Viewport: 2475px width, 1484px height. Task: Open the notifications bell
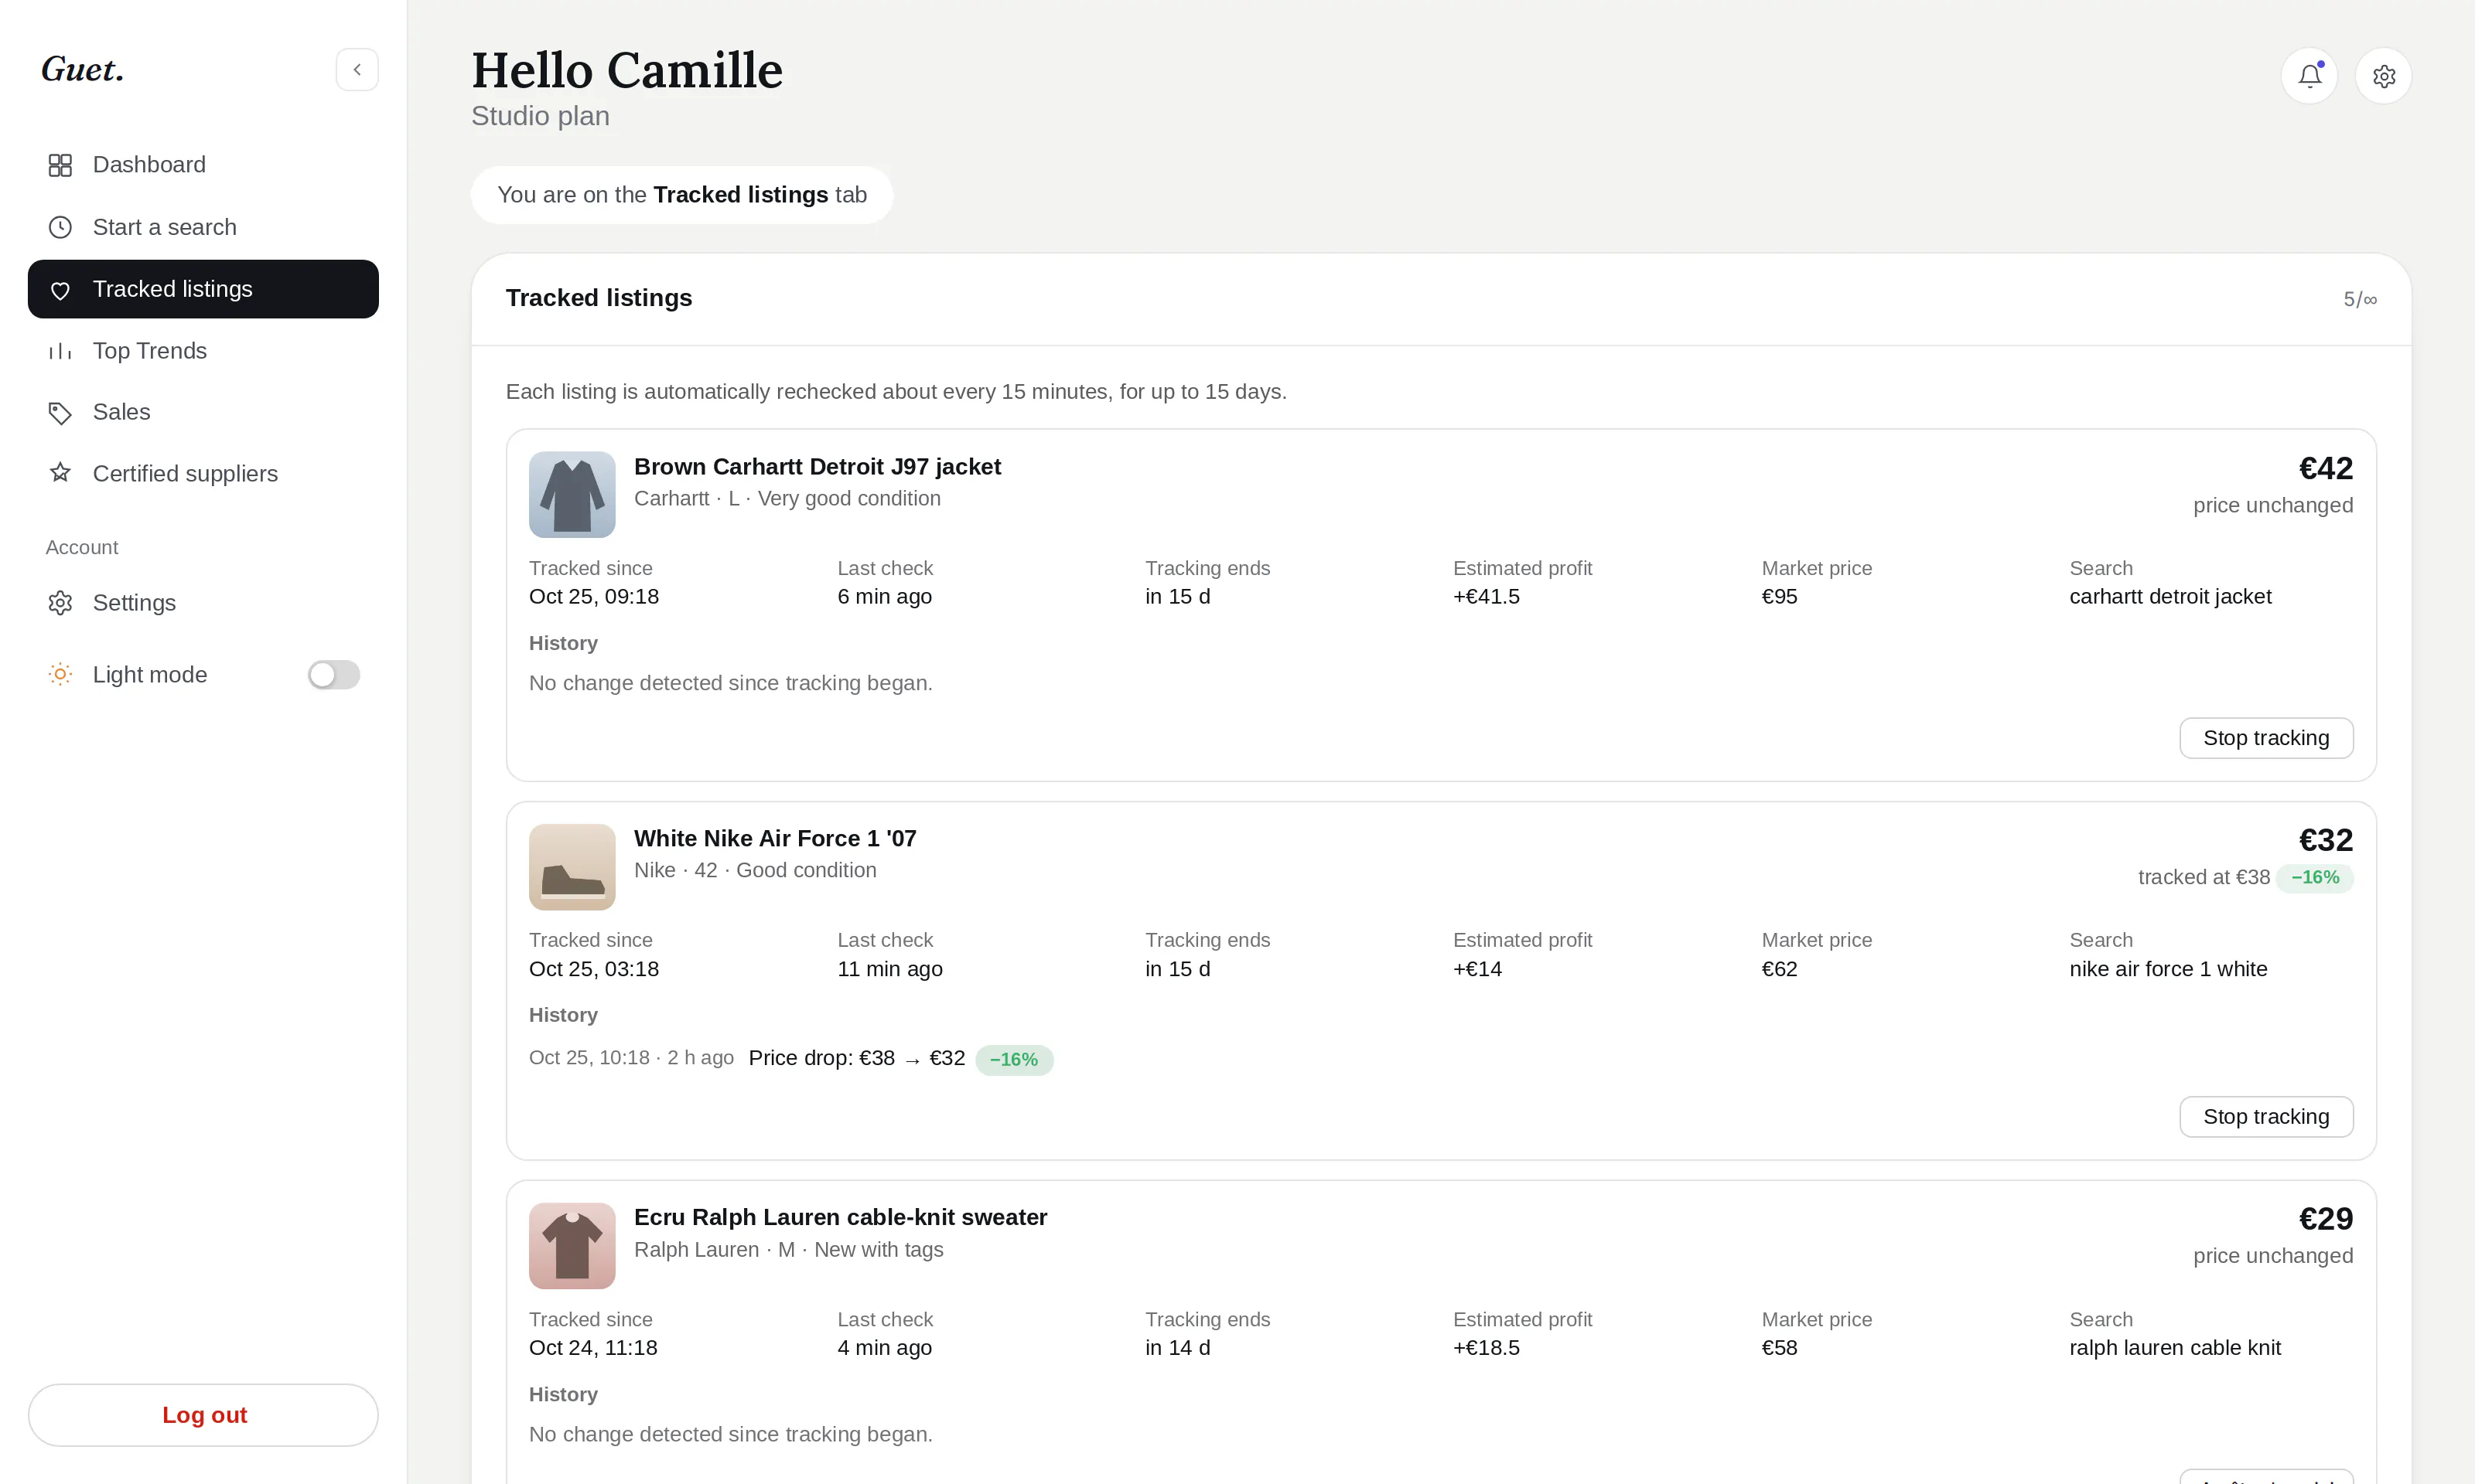coord(2309,76)
